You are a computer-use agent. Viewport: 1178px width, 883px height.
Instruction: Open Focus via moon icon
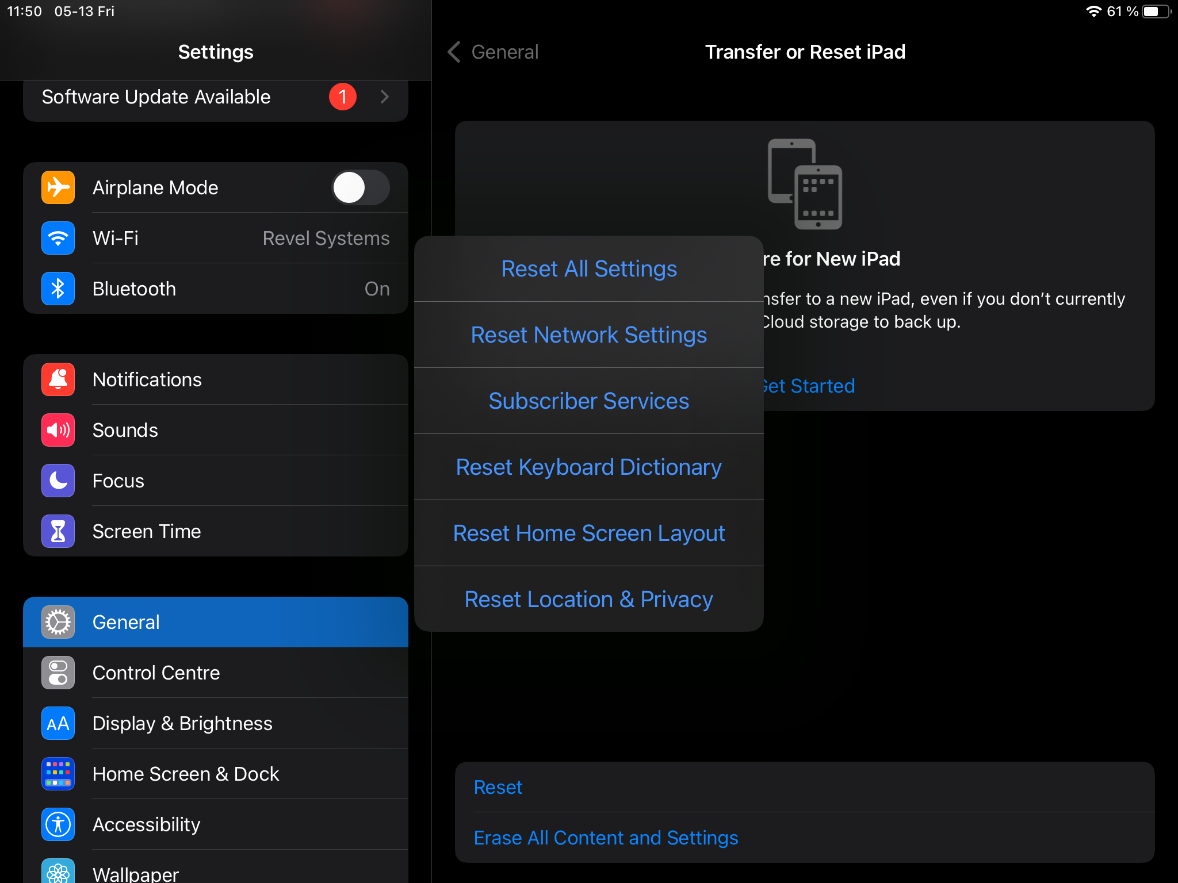pos(58,481)
